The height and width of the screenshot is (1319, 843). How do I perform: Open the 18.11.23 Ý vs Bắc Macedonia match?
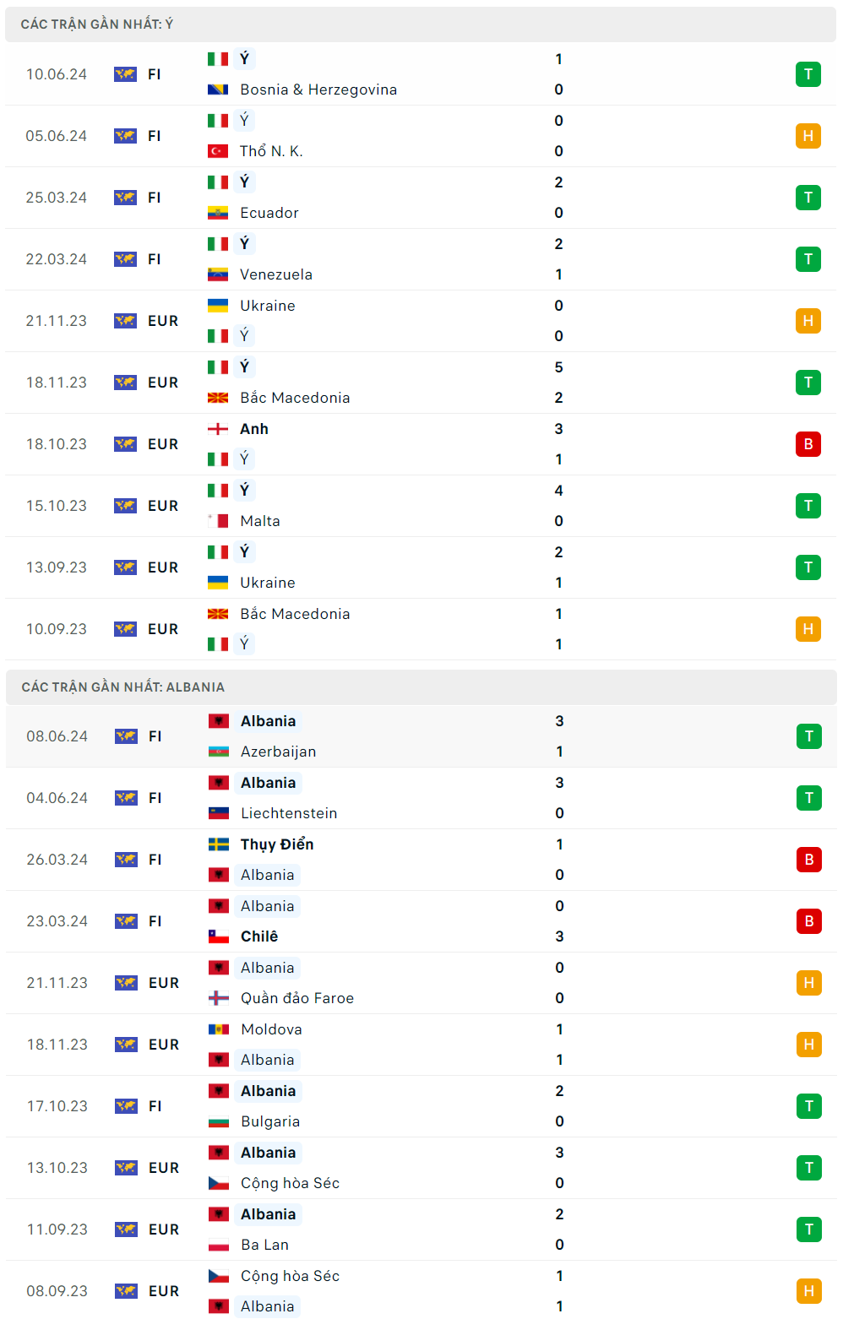tap(421, 383)
